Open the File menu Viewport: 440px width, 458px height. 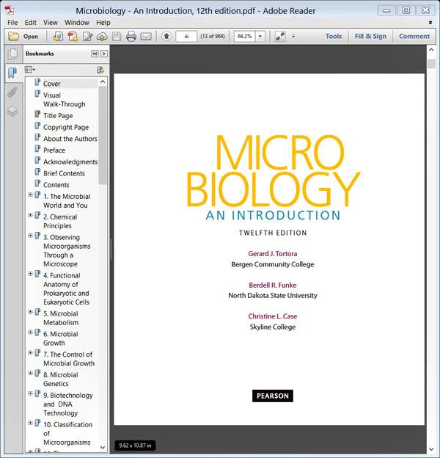click(12, 23)
